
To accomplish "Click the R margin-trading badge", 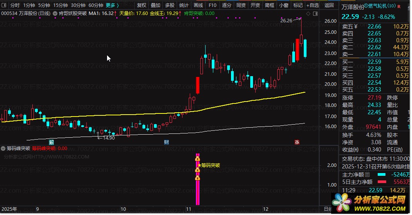I will coord(399,7).
